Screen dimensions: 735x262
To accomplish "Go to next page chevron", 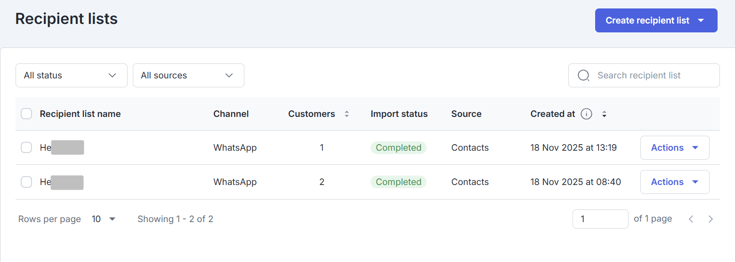I will coord(711,219).
